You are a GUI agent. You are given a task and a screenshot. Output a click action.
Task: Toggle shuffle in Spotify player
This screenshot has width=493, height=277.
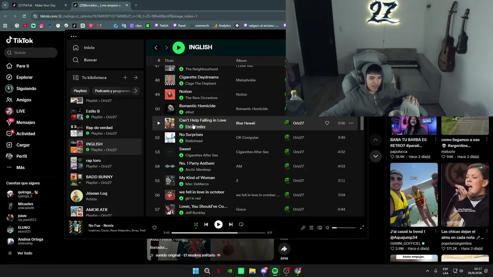[x=196, y=224]
